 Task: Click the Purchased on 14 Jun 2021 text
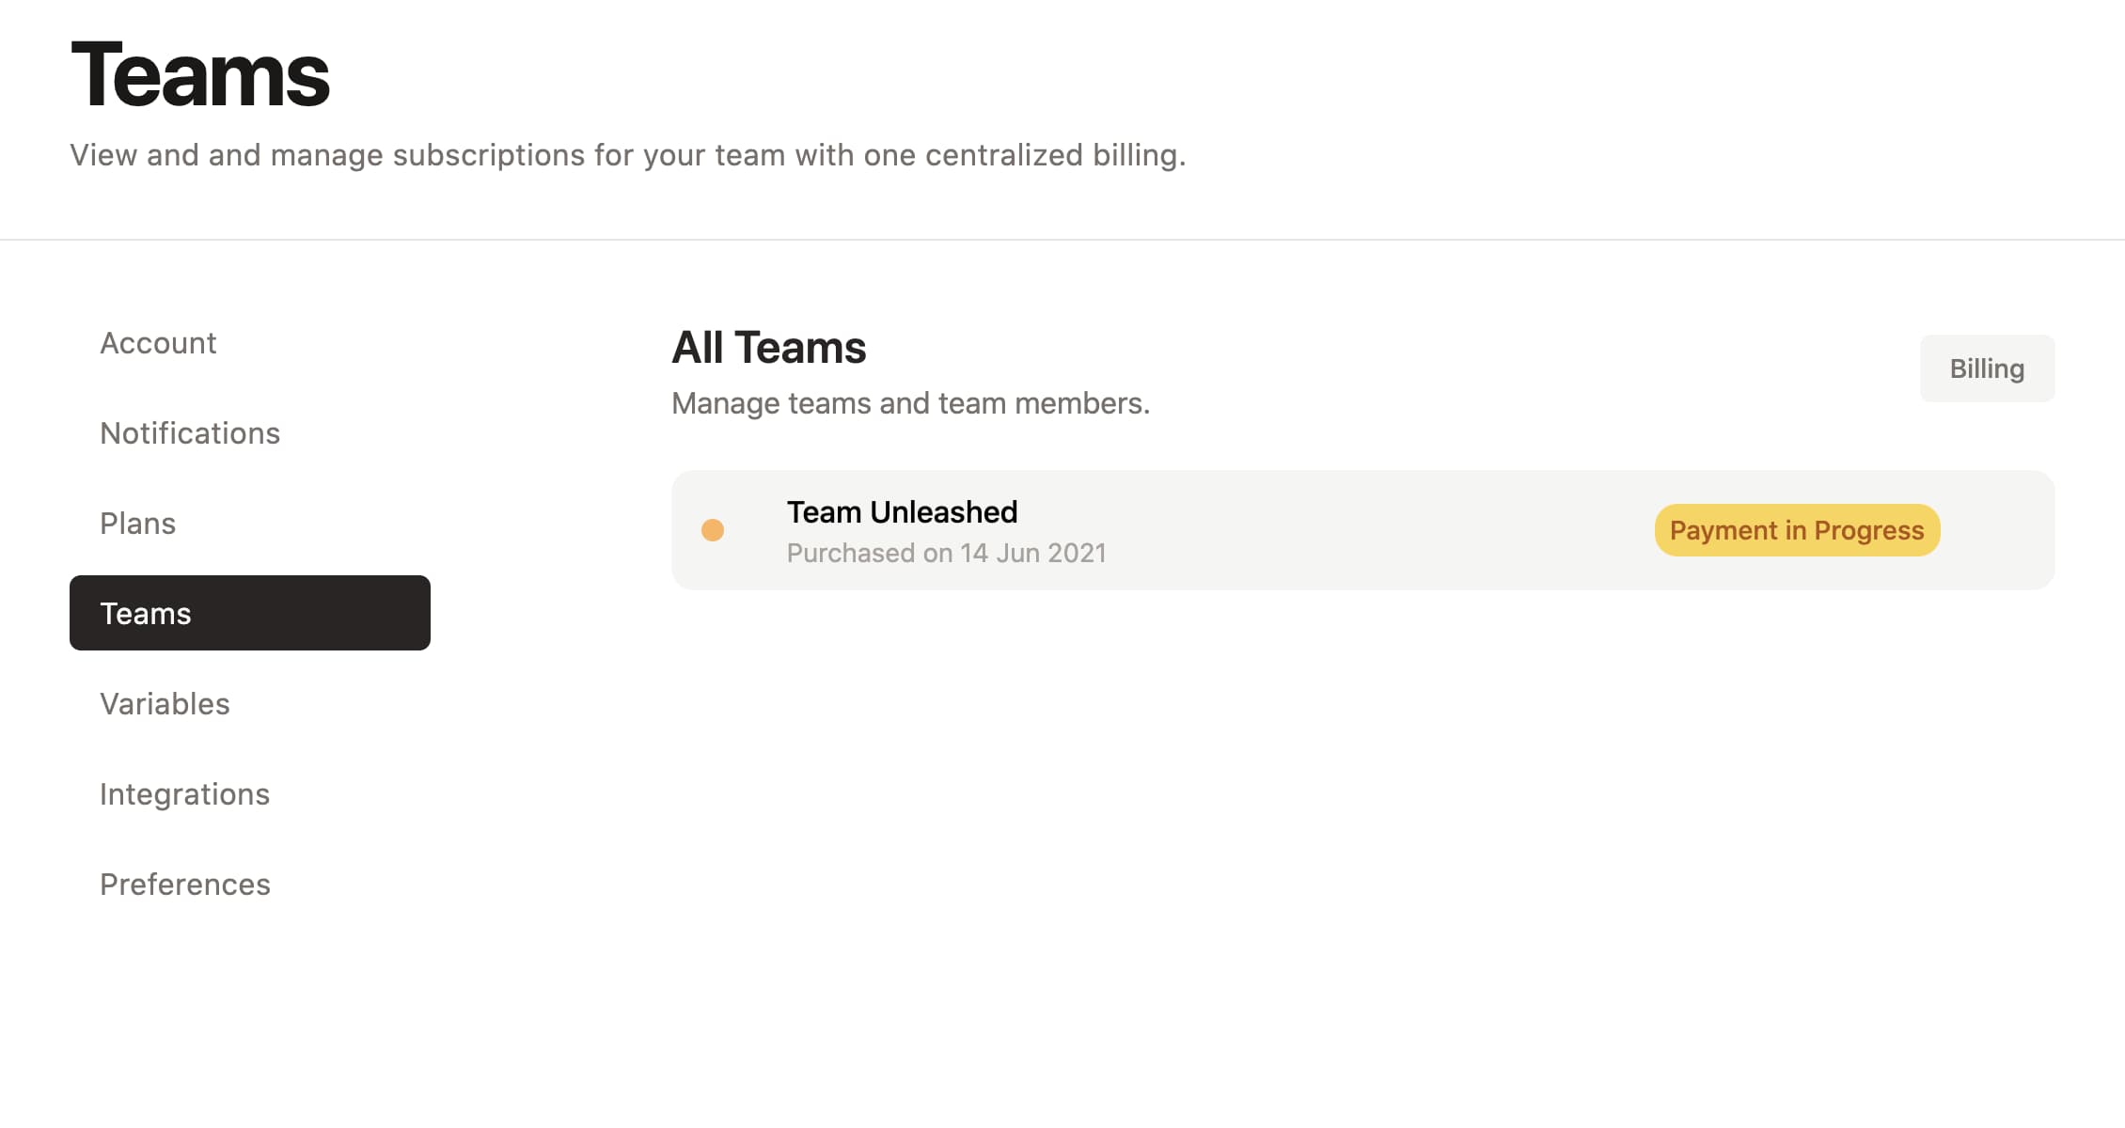click(x=946, y=553)
